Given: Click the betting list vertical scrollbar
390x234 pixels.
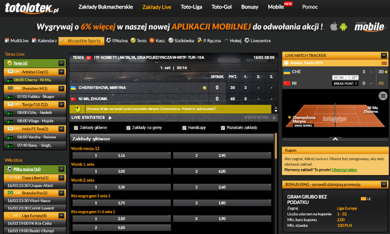Looking at the screenshot, I should tap(275, 146).
